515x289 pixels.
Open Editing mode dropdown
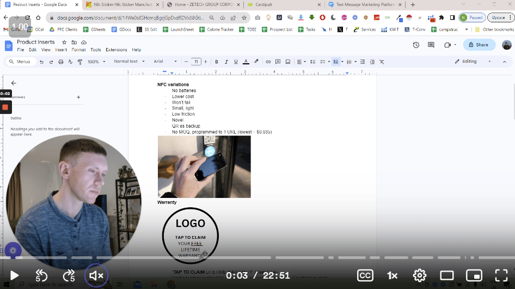pos(473,62)
